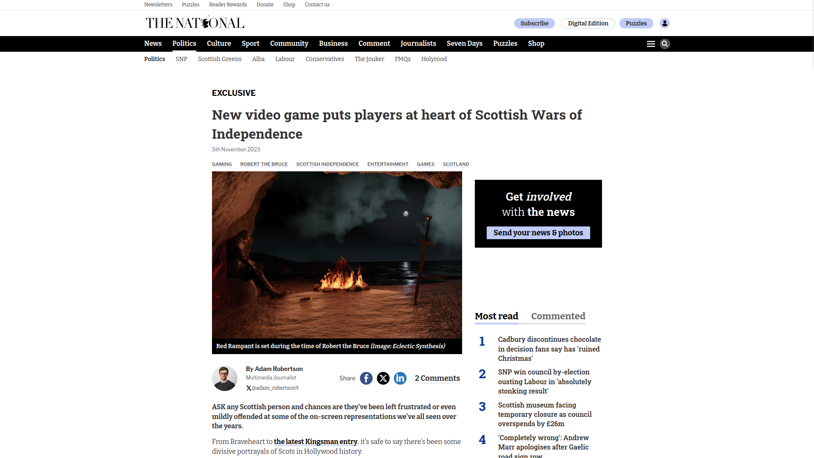
Task: Share article on X
Action: pos(383,378)
